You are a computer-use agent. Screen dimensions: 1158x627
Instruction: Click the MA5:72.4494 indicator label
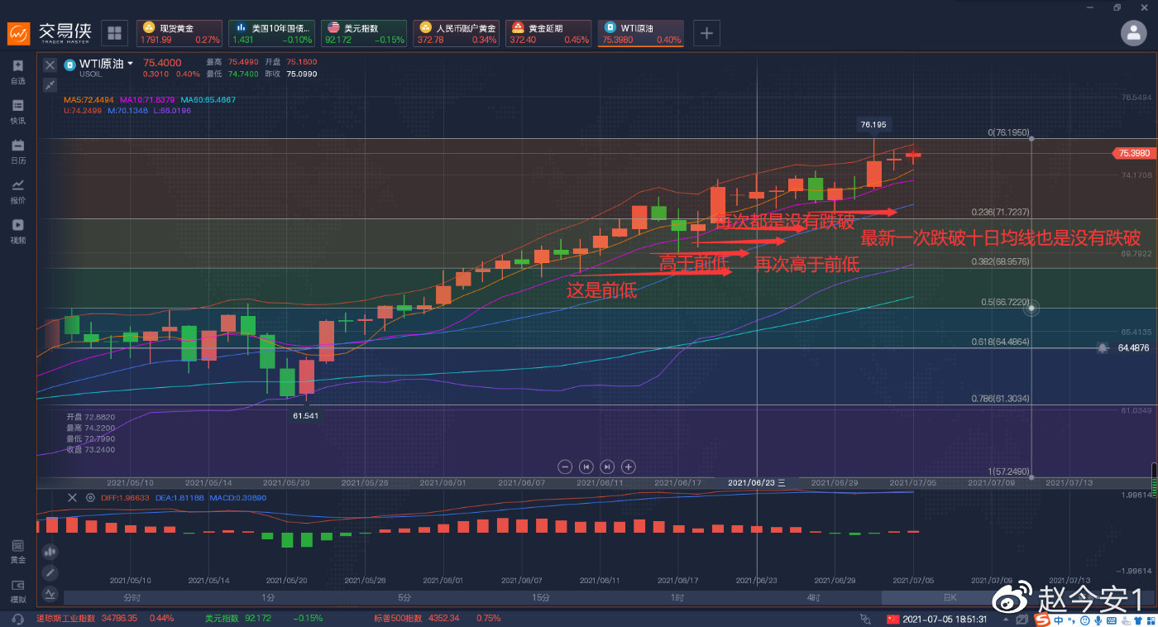(89, 100)
